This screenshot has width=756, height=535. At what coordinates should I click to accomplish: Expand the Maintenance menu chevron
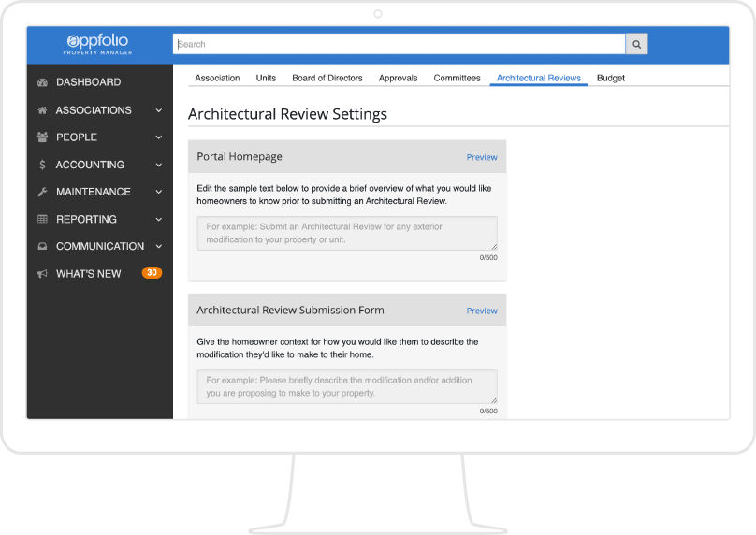pyautogui.click(x=159, y=192)
